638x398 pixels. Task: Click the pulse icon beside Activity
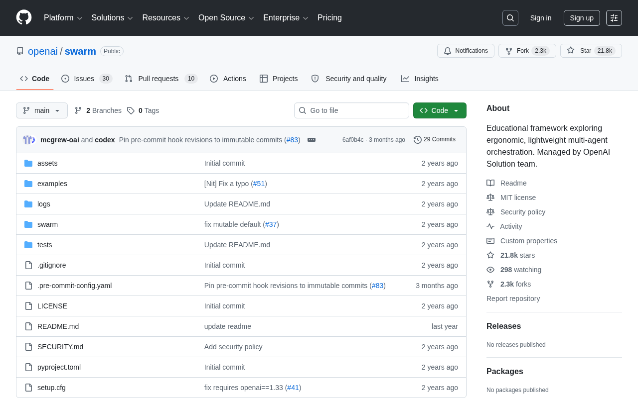point(490,226)
